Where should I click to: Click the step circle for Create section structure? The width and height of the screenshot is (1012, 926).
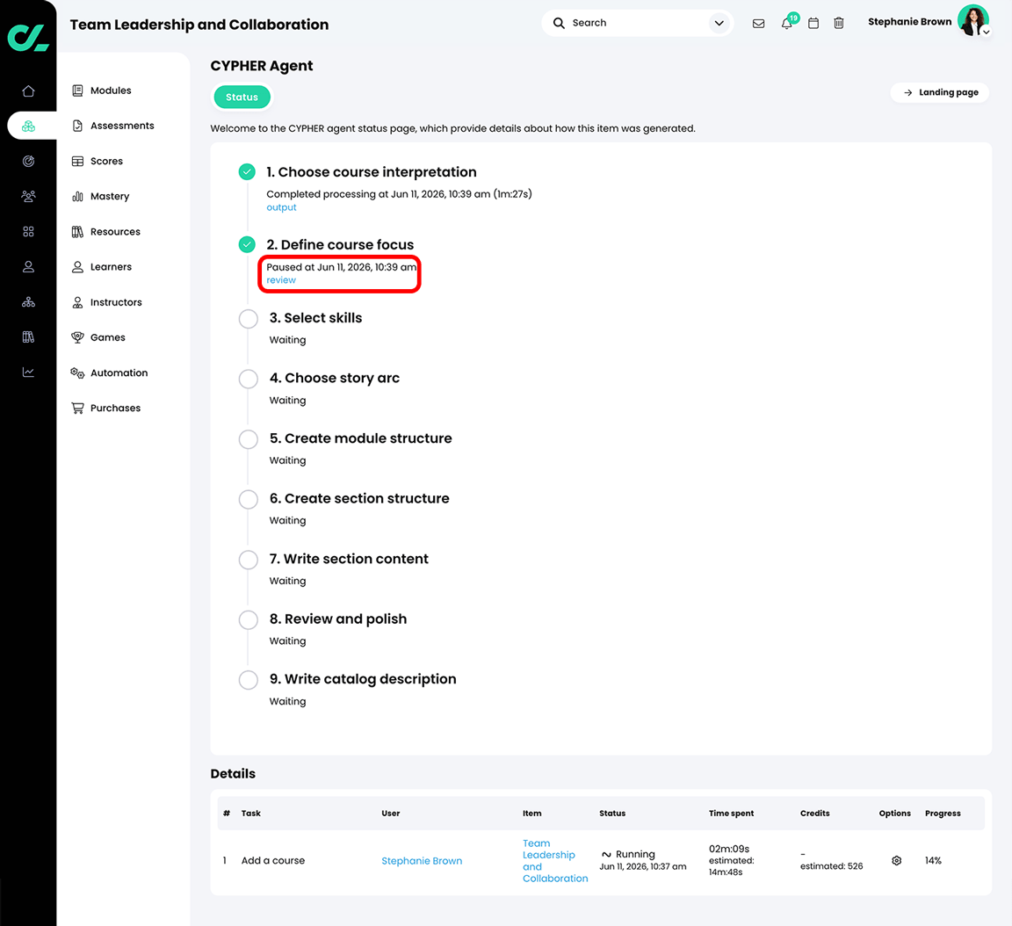(249, 499)
